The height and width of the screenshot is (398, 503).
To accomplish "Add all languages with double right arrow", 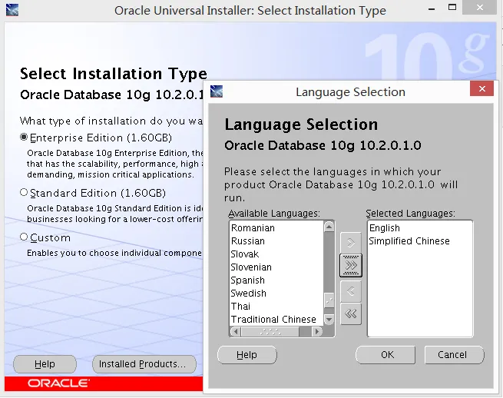I will [351, 265].
